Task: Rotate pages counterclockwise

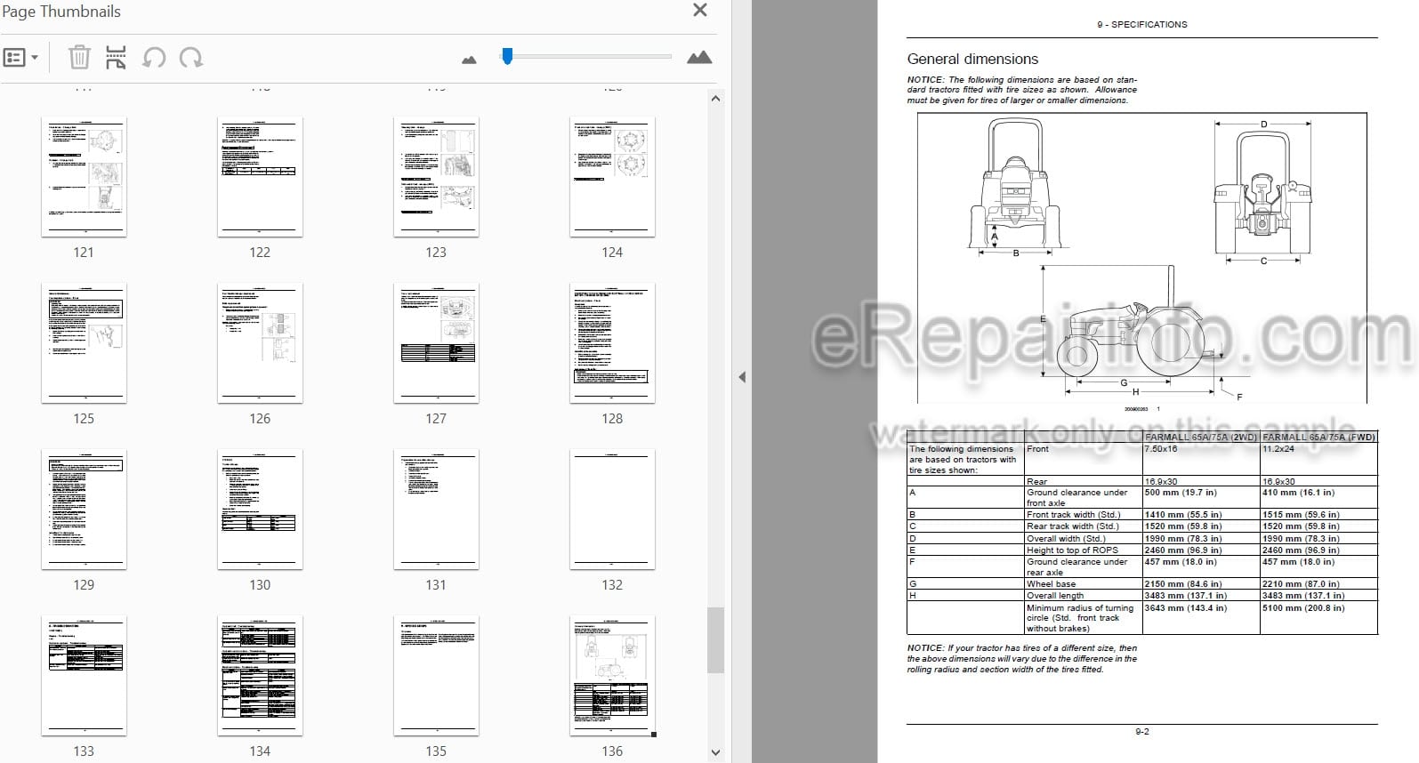Action: click(154, 58)
